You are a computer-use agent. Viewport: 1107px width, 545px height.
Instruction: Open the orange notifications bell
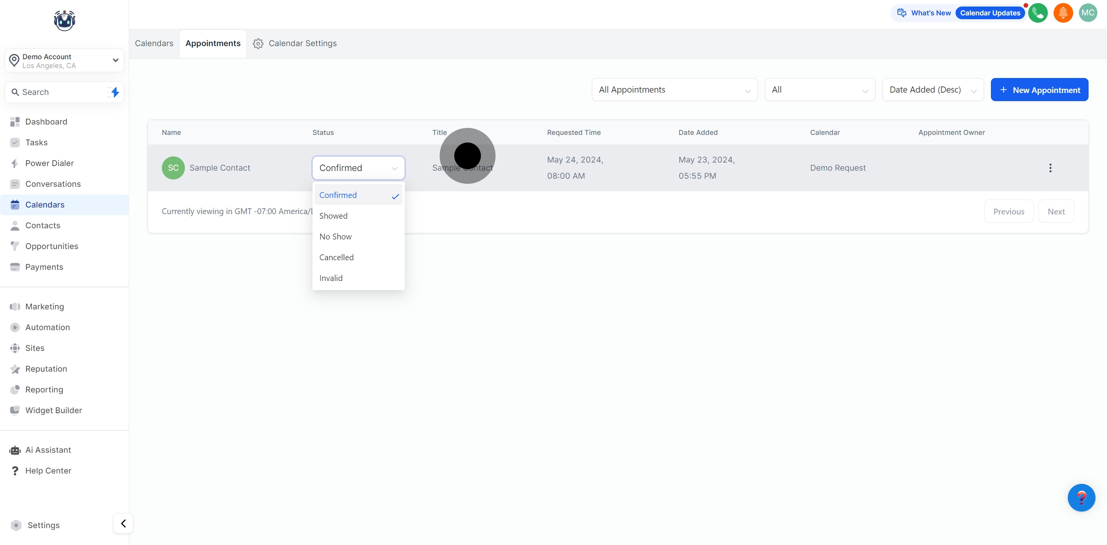[x=1063, y=13]
